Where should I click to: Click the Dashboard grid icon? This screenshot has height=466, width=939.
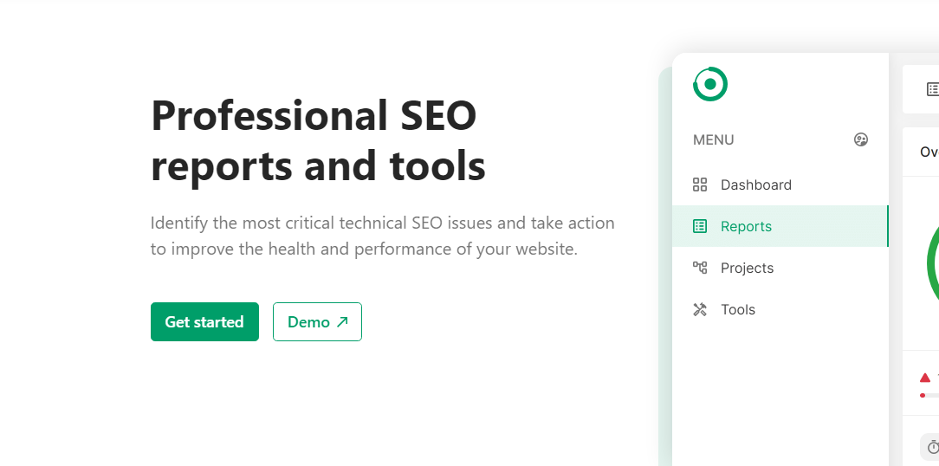[x=700, y=184]
